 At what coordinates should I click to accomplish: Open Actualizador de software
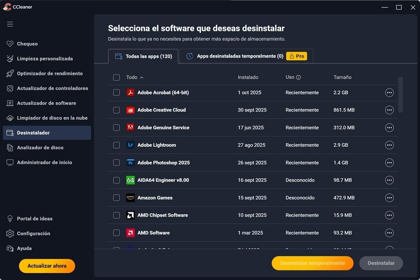click(x=46, y=103)
